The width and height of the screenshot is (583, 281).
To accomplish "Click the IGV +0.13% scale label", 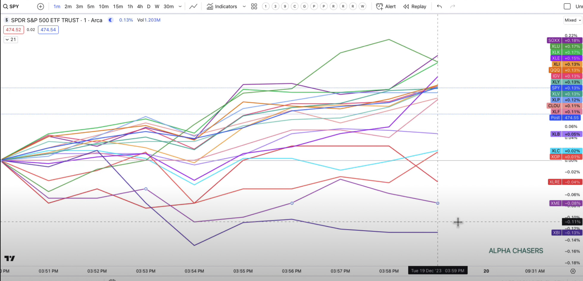I will pyautogui.click(x=566, y=76).
